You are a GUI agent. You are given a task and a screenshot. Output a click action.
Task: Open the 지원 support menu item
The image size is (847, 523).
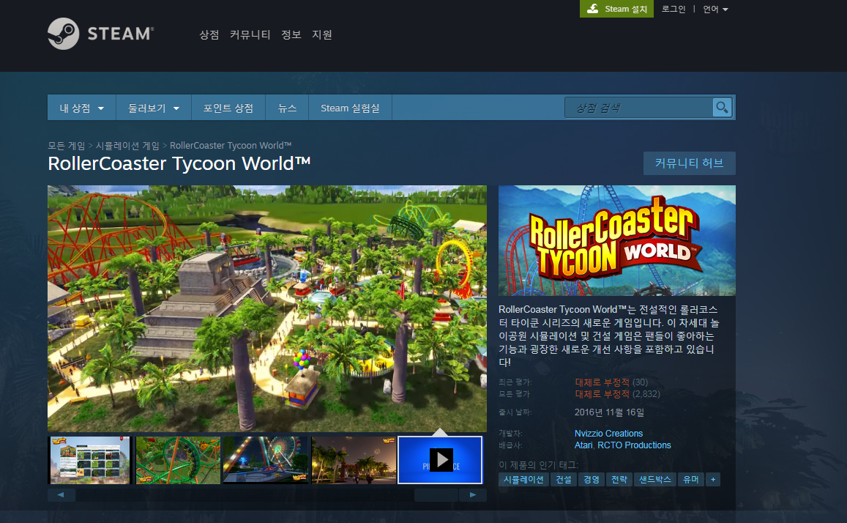click(x=322, y=34)
